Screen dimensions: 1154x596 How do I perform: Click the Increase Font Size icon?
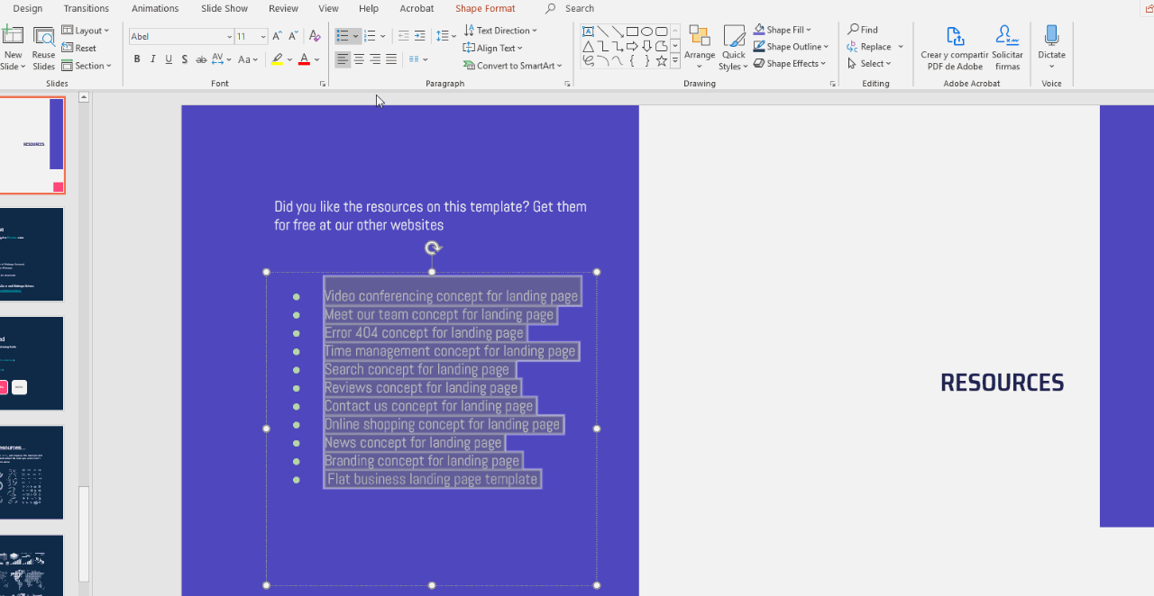278,36
